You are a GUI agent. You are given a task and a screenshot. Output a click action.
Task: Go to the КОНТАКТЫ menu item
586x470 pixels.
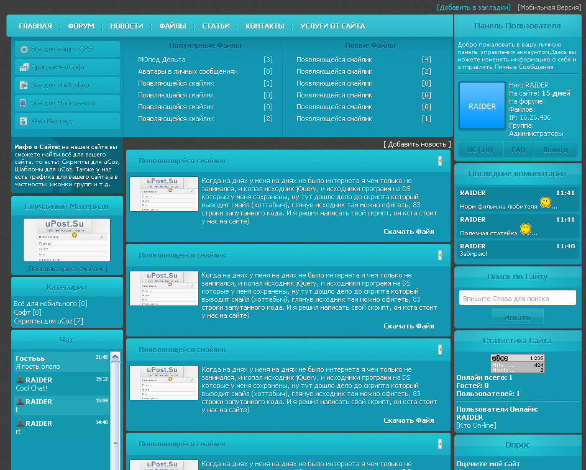265,26
